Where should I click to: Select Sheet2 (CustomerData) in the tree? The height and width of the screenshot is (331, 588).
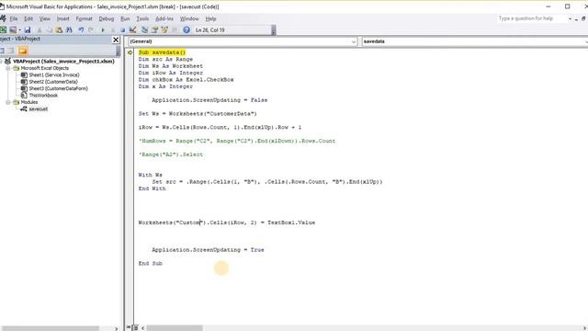pos(53,82)
